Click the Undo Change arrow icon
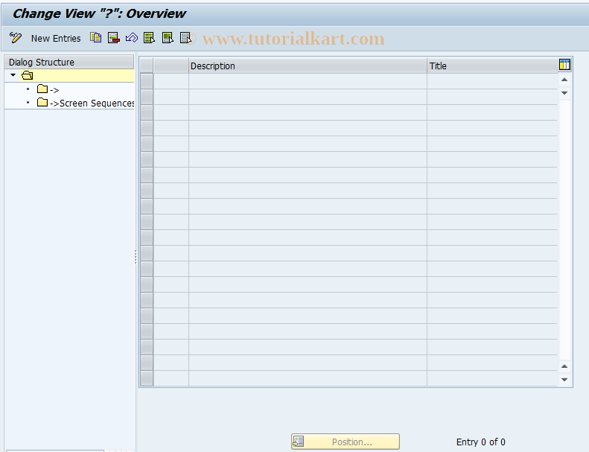This screenshot has width=589, height=452. [x=132, y=37]
